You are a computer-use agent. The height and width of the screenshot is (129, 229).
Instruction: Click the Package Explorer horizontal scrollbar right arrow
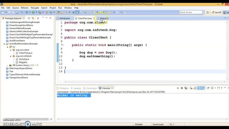pyautogui.click(x=51, y=119)
